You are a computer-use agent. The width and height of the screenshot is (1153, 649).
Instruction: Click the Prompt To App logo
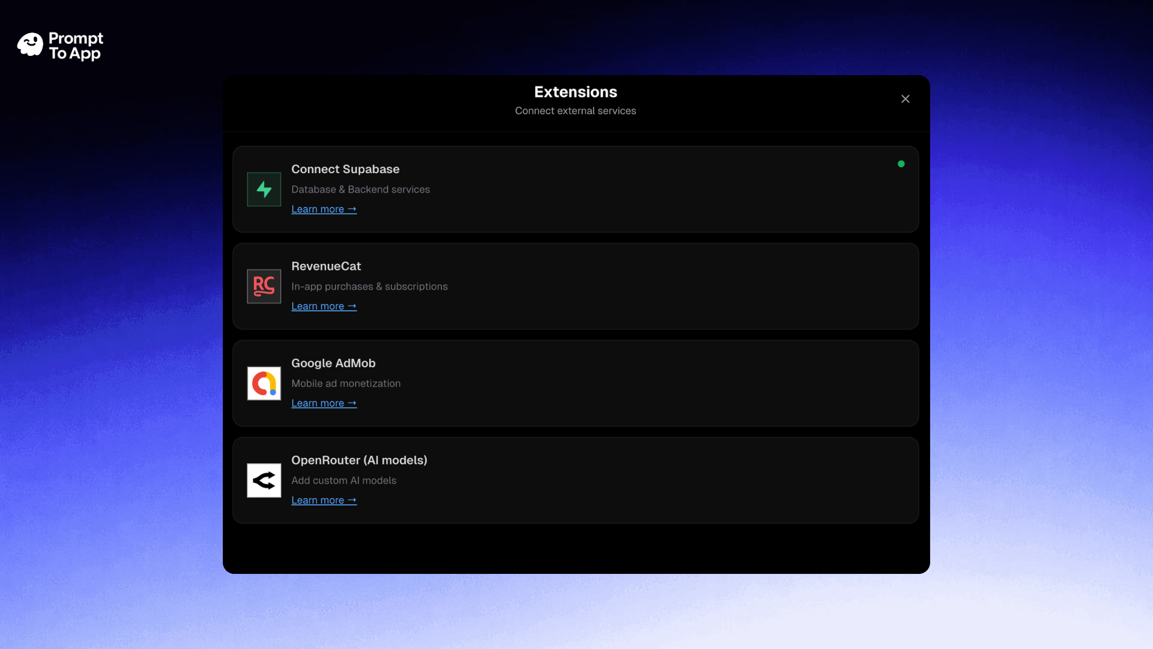[59, 46]
